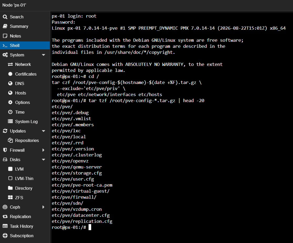Click the 'etc/pve/qemu-server' terminal line
The width and height of the screenshot is (293, 243).
pyautogui.click(x=77, y=167)
